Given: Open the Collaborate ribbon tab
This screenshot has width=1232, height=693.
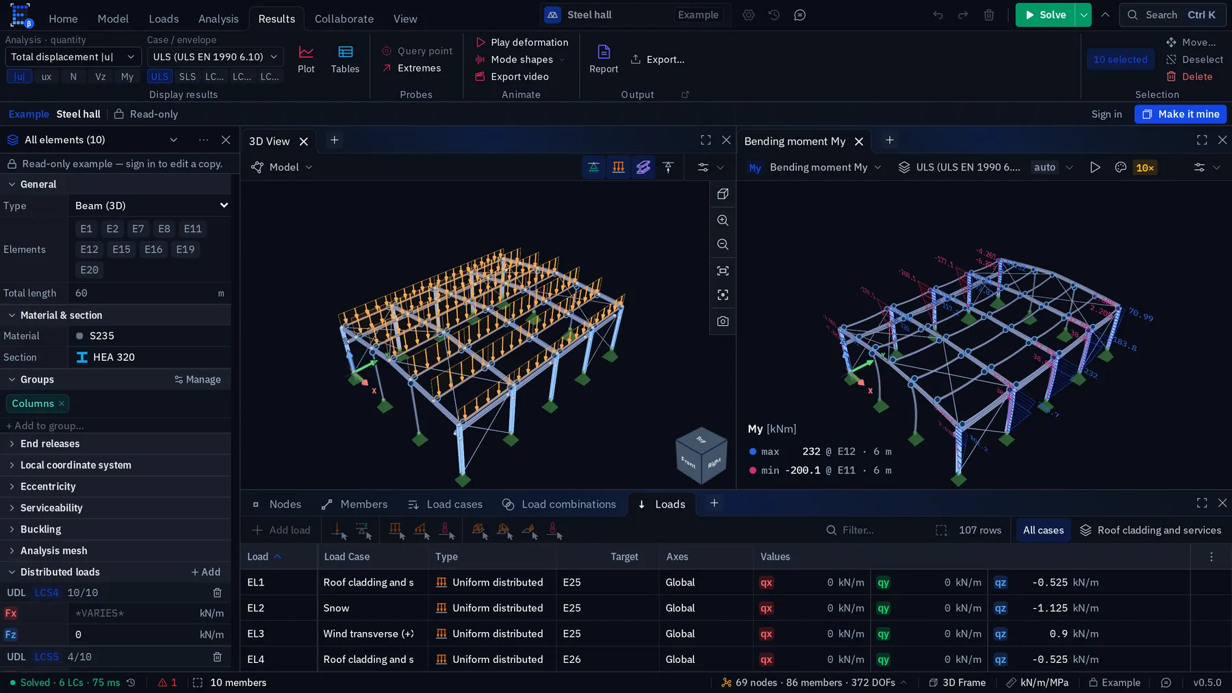Looking at the screenshot, I should pyautogui.click(x=344, y=18).
